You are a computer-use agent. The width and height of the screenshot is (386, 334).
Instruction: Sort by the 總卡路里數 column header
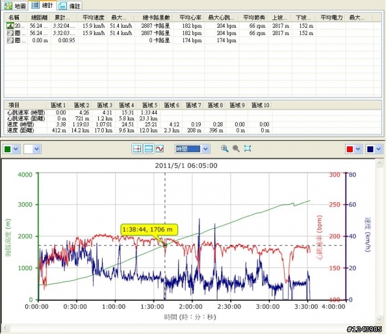(x=154, y=17)
